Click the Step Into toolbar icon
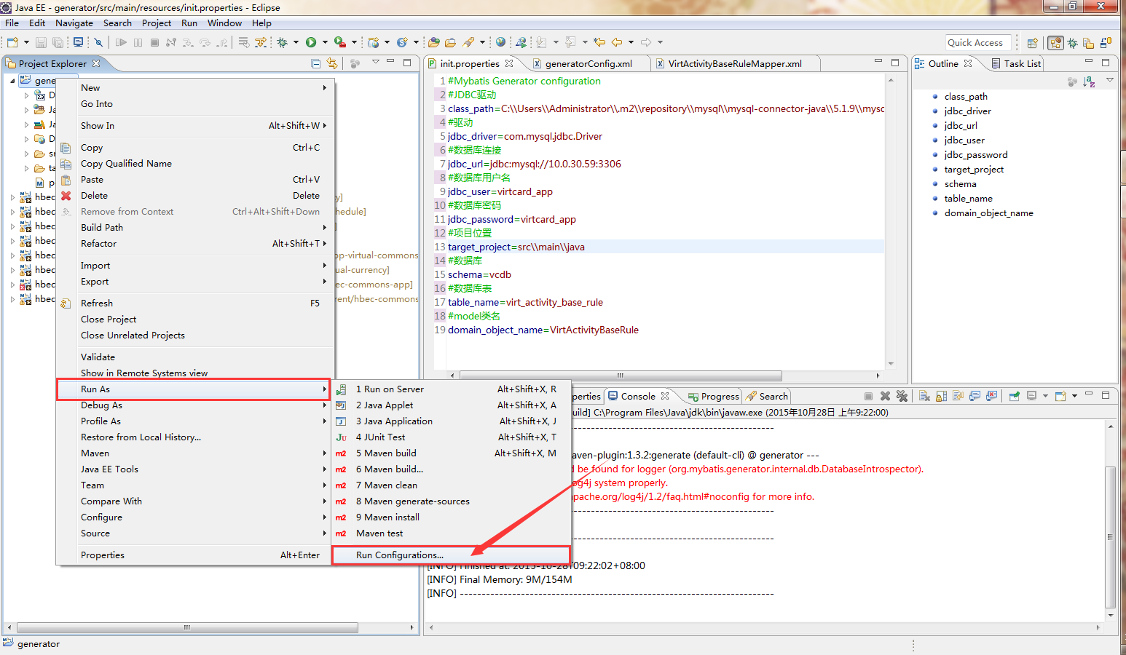Viewport: 1126px width, 655px height. [187, 42]
